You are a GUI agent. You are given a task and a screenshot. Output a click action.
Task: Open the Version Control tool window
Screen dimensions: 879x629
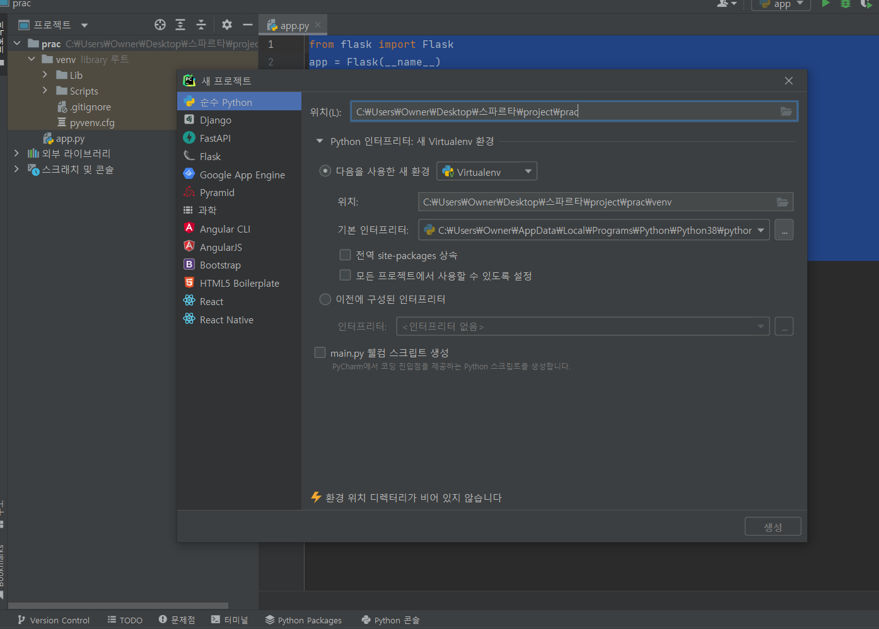tap(54, 620)
